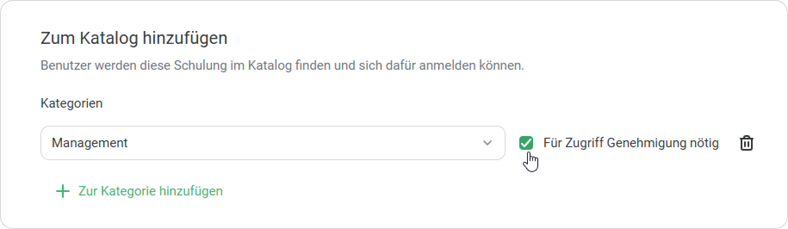Click Zur Kategorie hinzufügen link
This screenshot has height=229, width=788.
[x=150, y=191]
